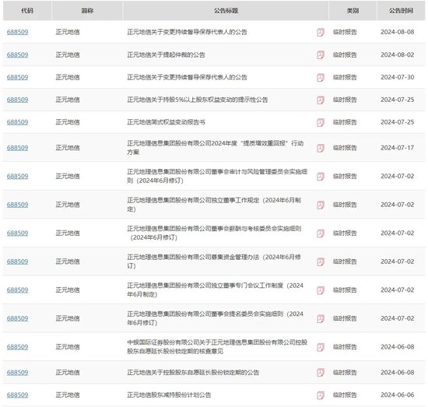The width and height of the screenshot is (428, 407).
Task: Click title starting with 中银国际证券股份有限公司
Action: (x=217, y=346)
